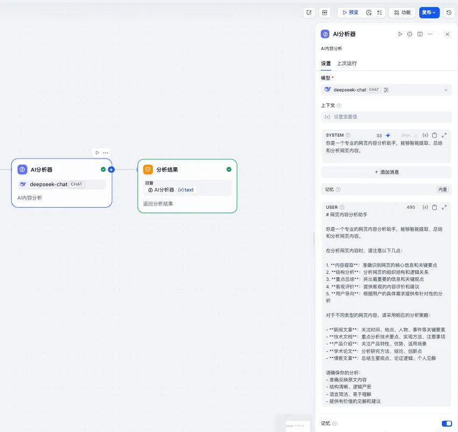Click help icon next to 上下文

pyautogui.click(x=339, y=105)
